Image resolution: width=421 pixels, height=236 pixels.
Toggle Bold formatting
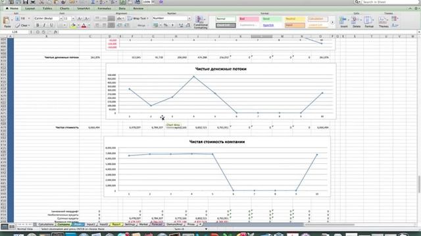[x=37, y=26]
